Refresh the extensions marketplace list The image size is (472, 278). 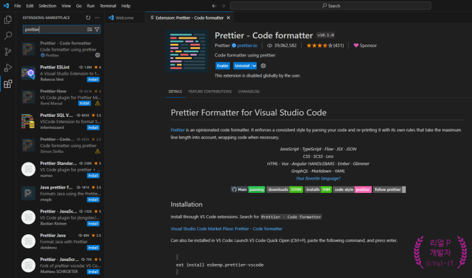coord(88,18)
